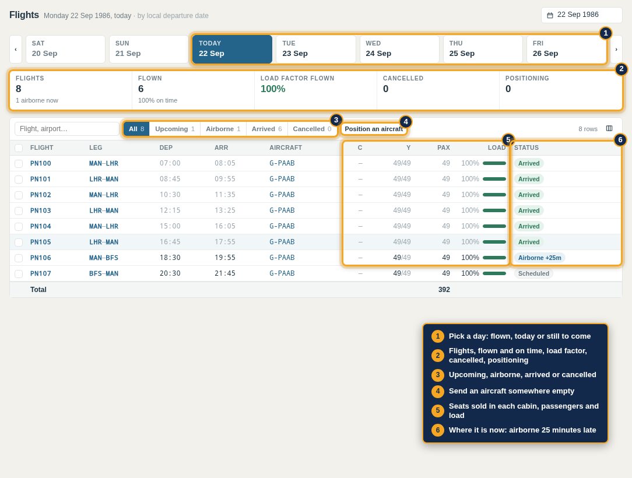Click the Airborne +25m status badge
This screenshot has width=632, height=478.
539,258
